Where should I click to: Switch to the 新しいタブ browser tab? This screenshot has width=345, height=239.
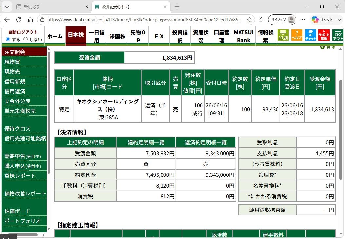pos(51,7)
